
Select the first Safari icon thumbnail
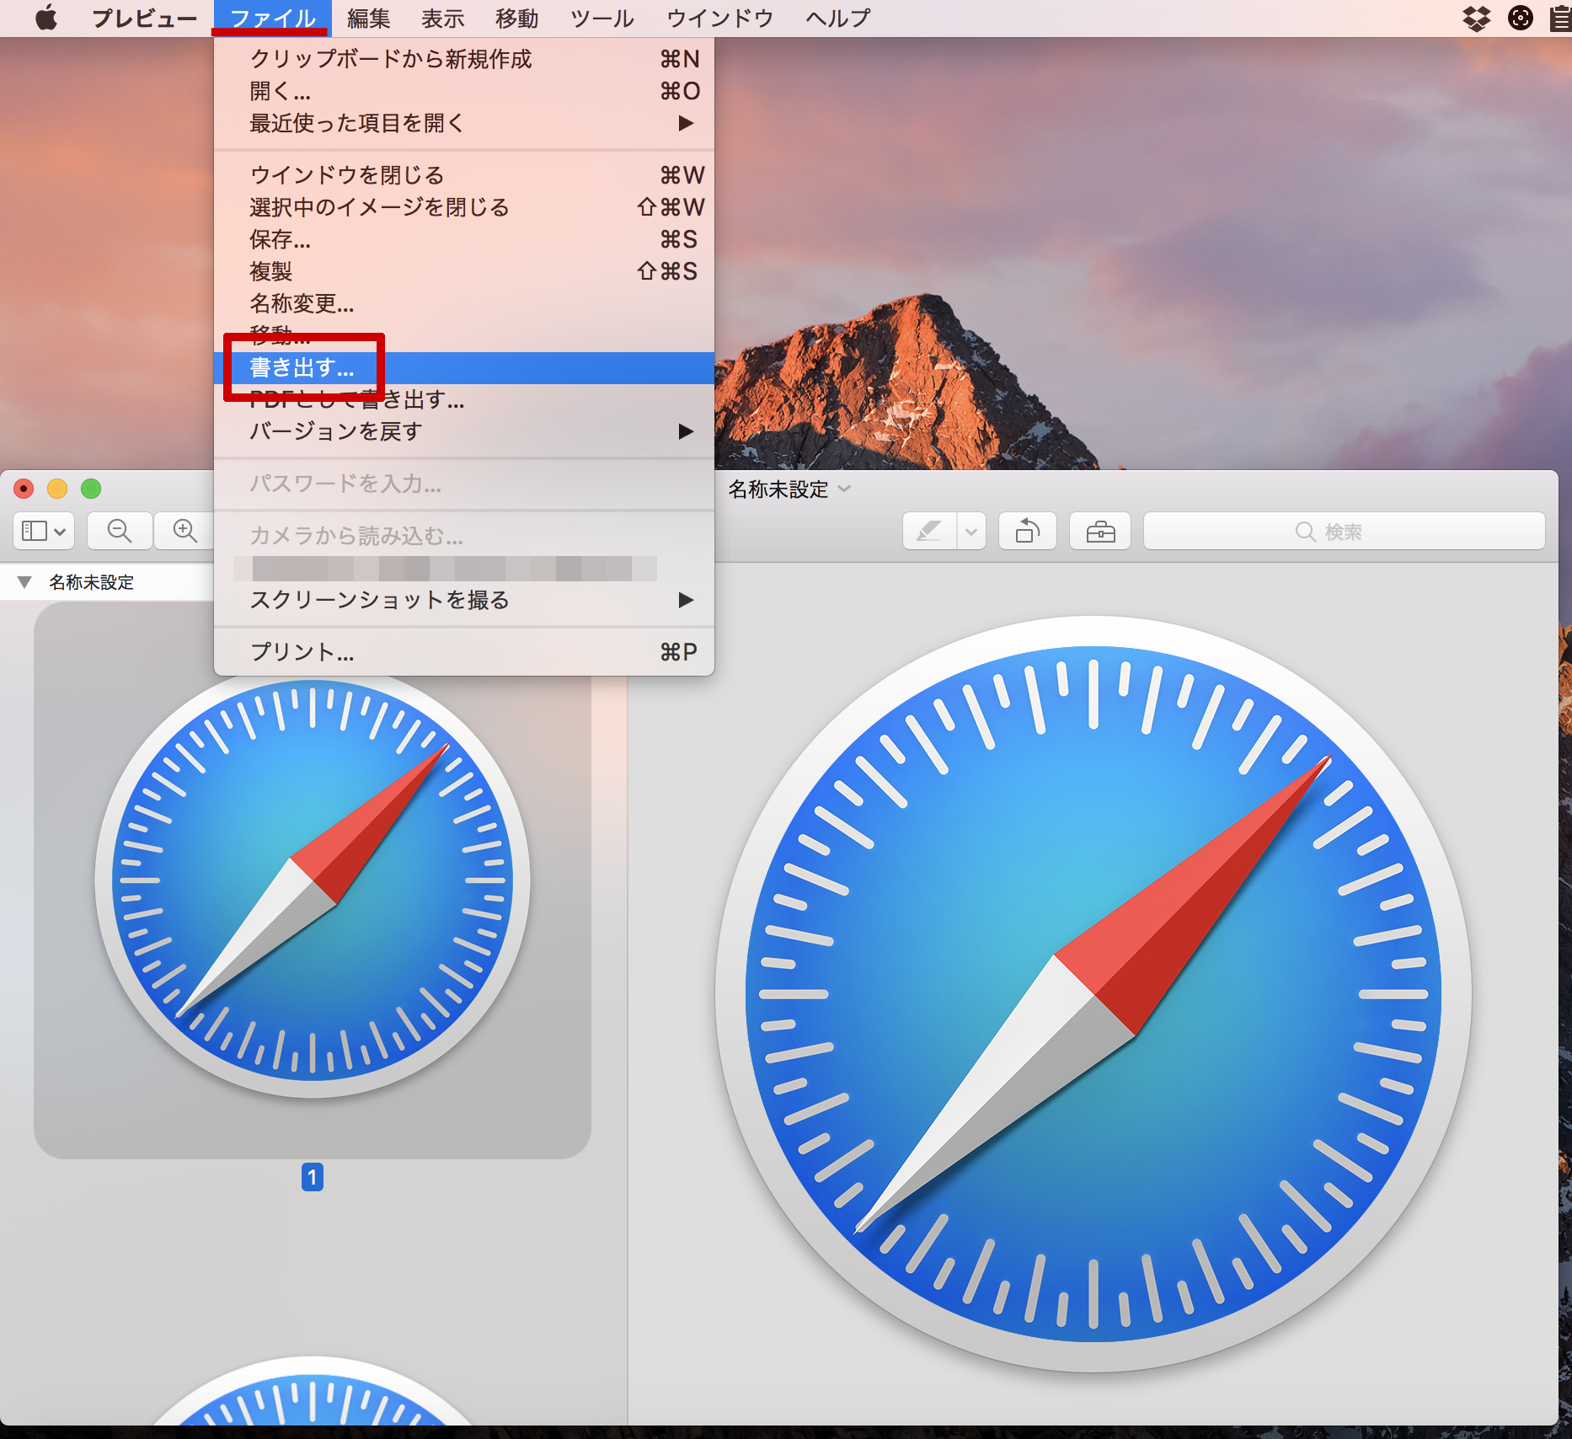[313, 880]
